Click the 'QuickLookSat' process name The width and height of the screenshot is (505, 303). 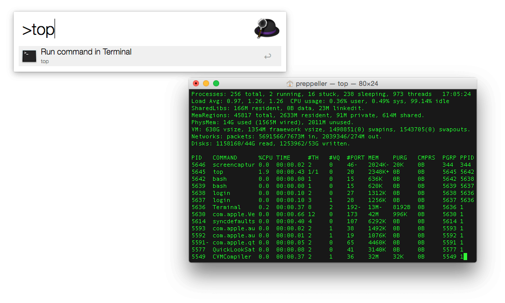point(234,250)
